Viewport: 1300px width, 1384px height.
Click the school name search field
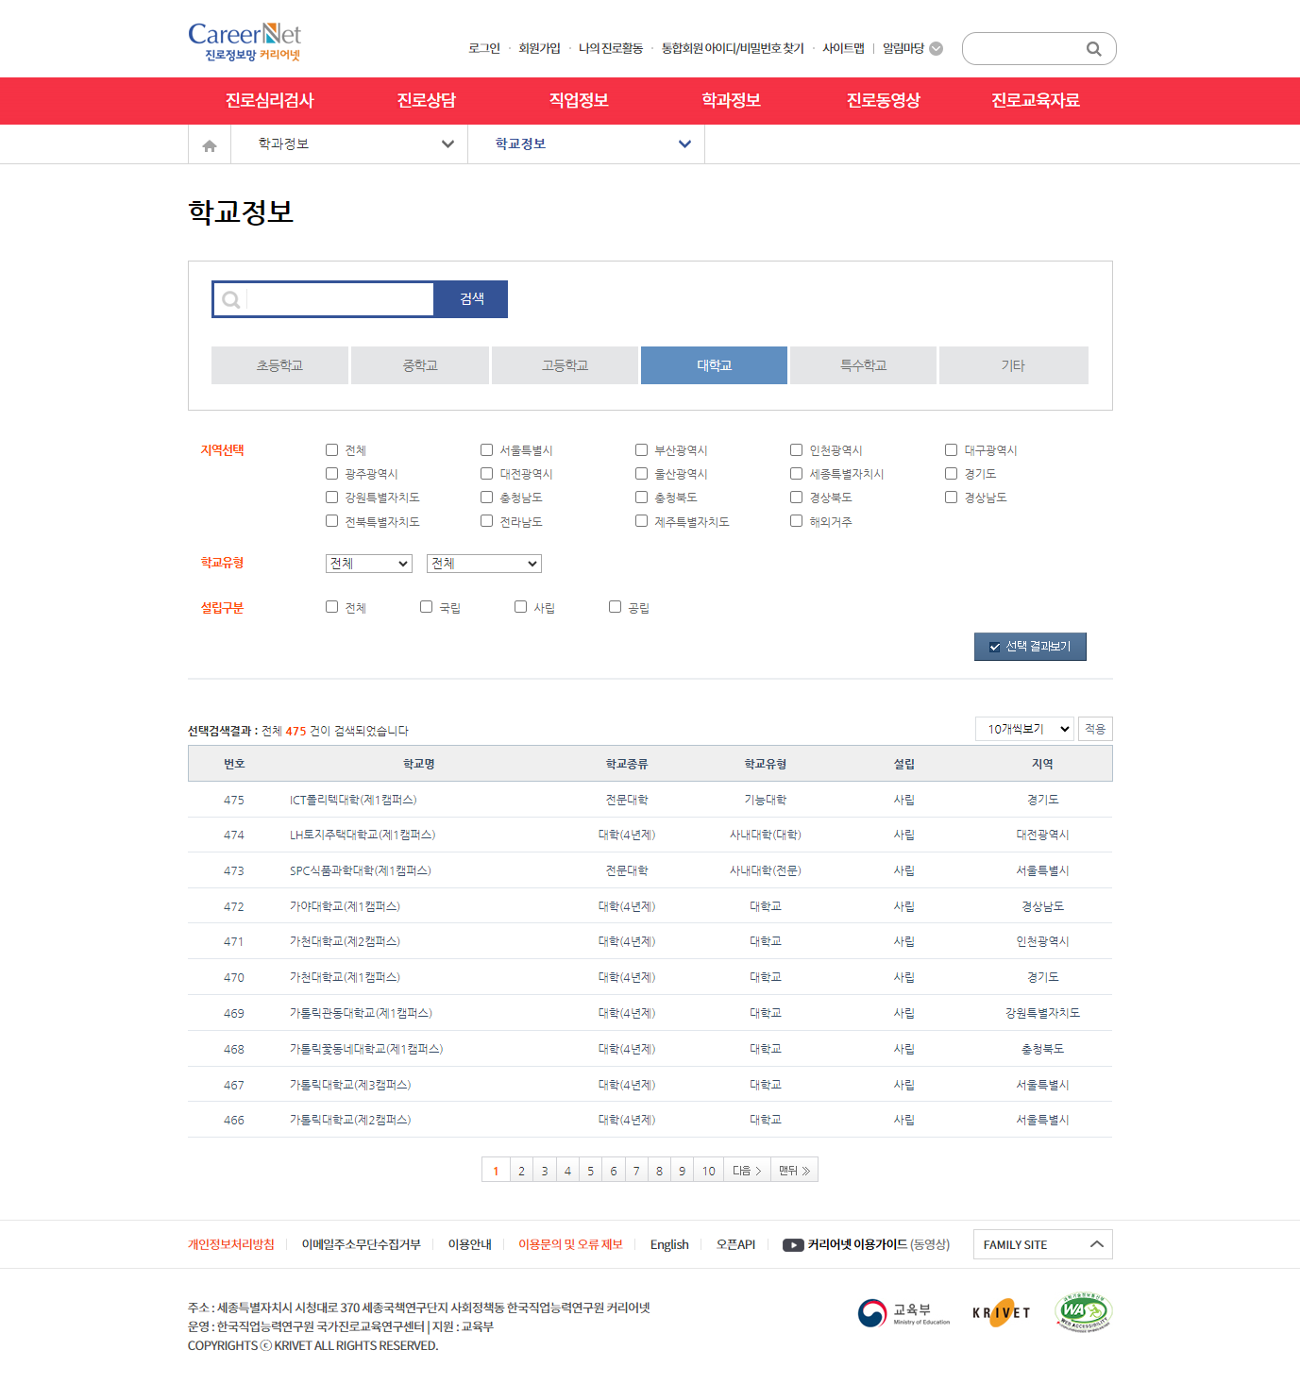pos(338,299)
